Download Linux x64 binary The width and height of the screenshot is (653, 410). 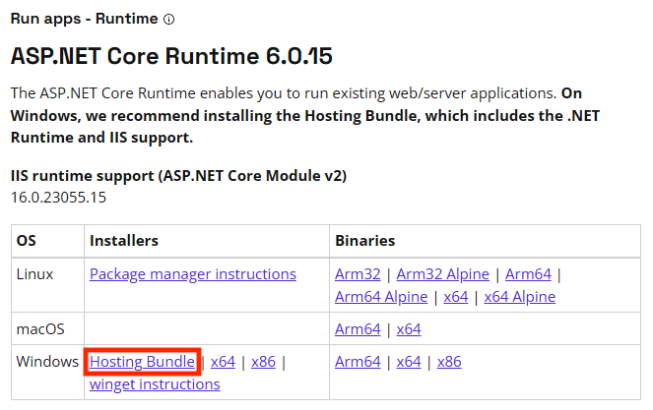[456, 297]
